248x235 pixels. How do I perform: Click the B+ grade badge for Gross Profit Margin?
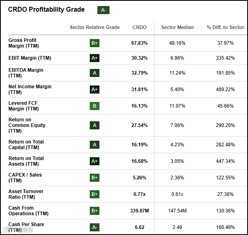click(95, 43)
